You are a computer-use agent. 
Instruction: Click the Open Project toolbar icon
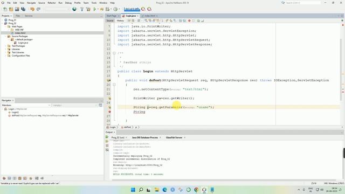[x=17, y=9]
